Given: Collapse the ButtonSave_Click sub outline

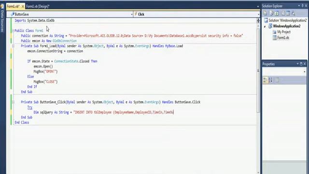Looking at the screenshot, I should [x=13, y=102].
